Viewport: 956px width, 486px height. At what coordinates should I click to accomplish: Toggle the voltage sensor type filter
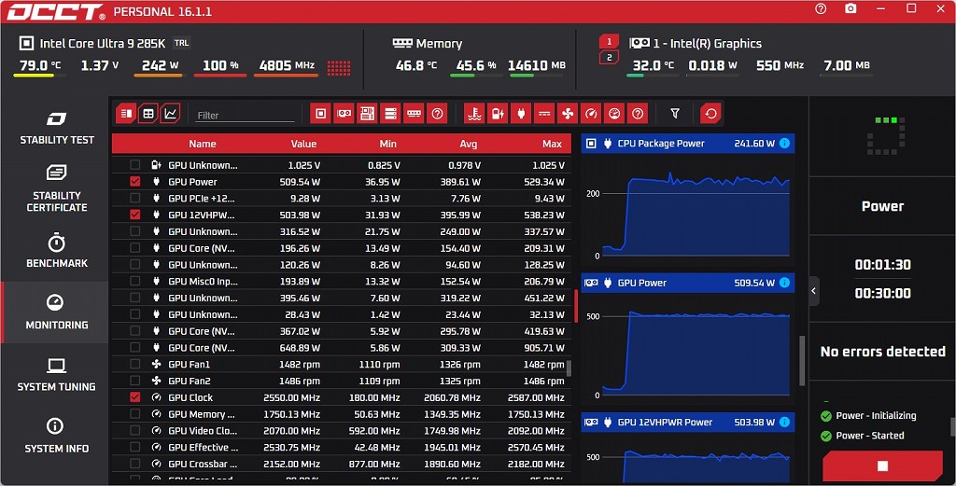(498, 113)
